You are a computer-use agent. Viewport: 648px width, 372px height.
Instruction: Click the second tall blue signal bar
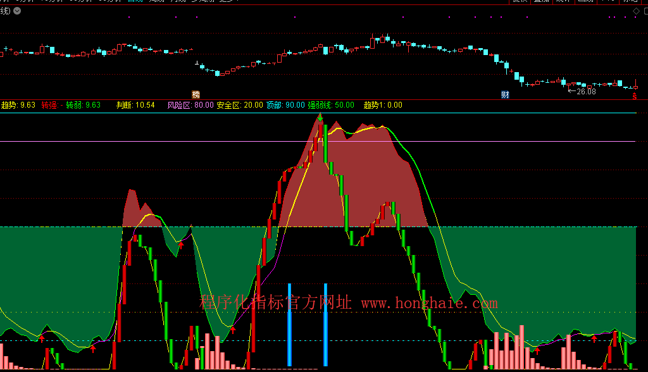(x=325, y=324)
